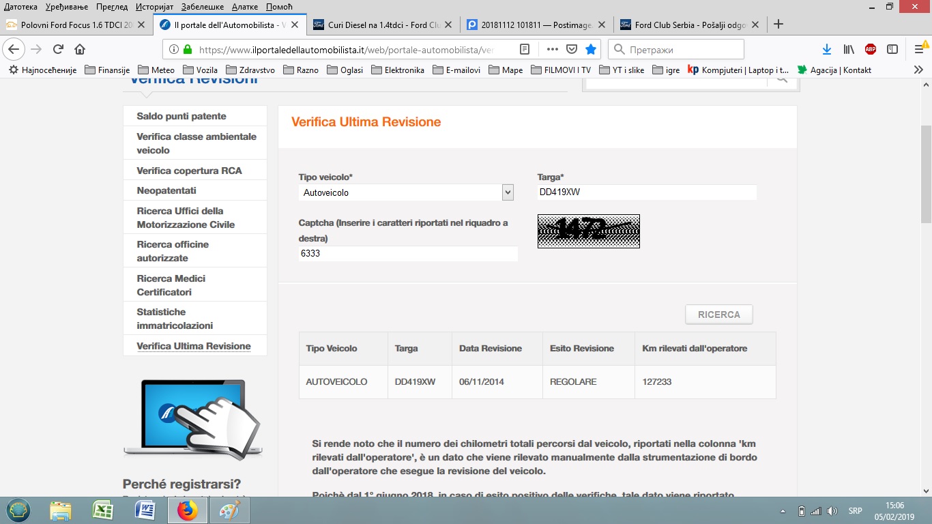Show more bookmarks chevron
932x524 pixels.
[x=918, y=70]
